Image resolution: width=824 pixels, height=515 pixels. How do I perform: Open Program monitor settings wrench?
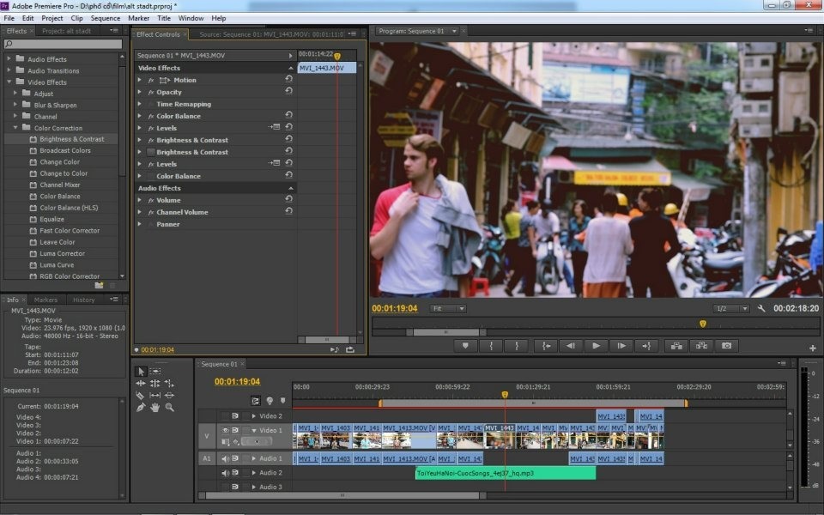coord(761,308)
